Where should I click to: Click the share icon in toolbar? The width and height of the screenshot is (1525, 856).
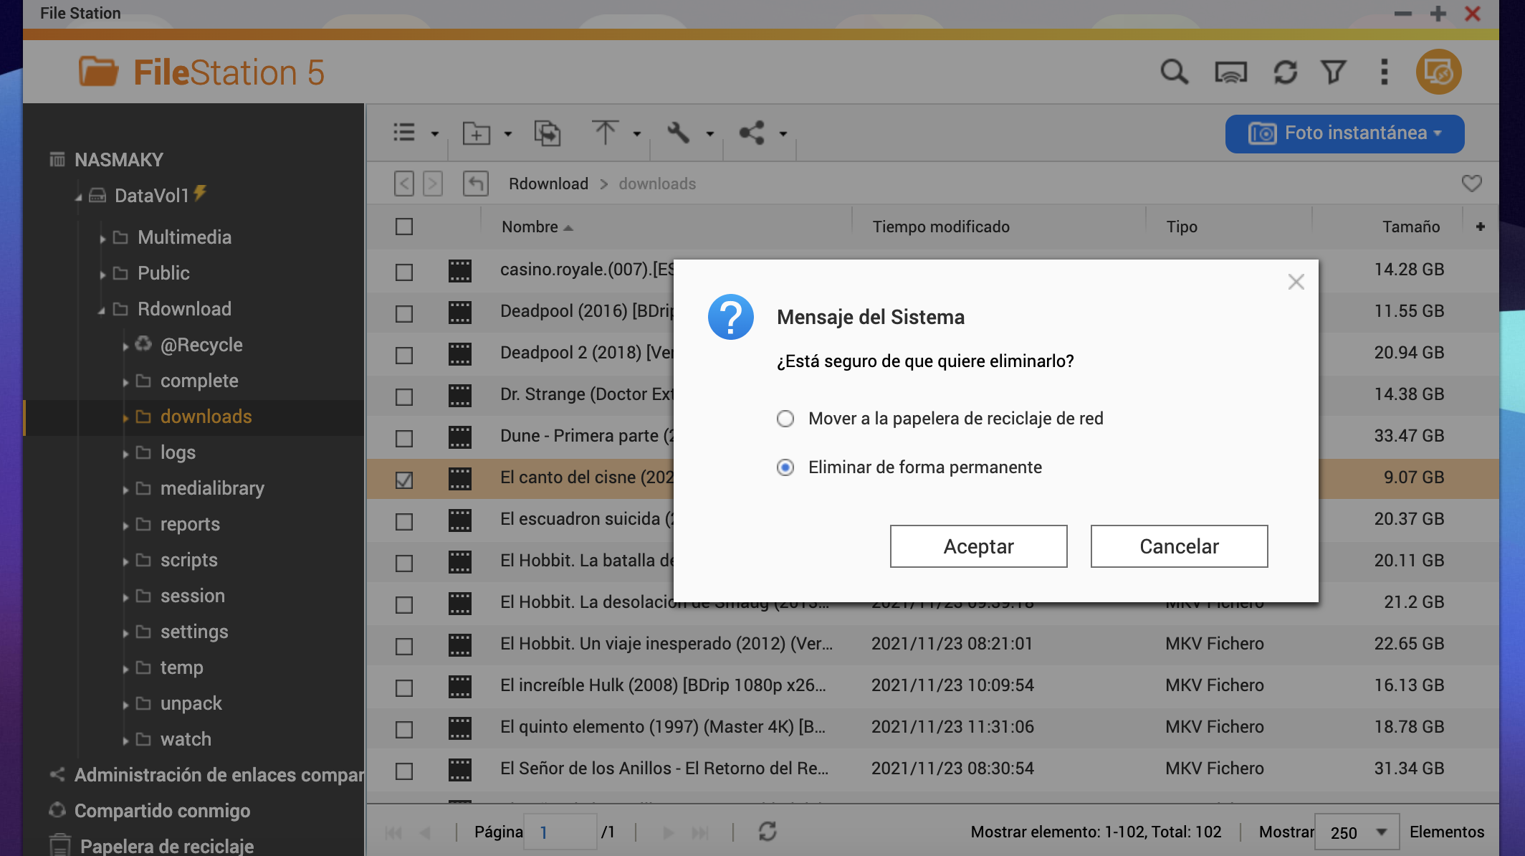[752, 133]
